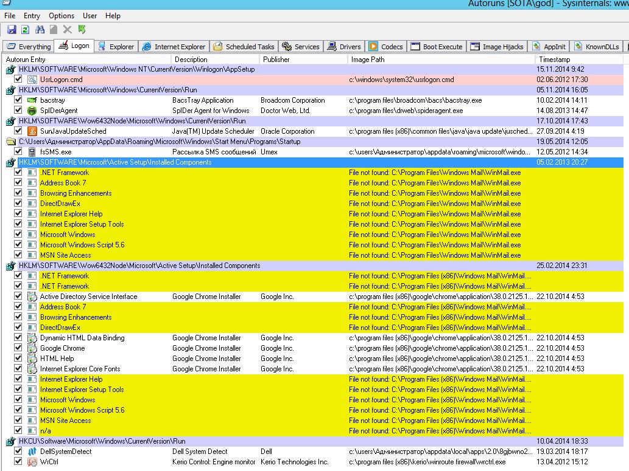Click the Save toolbar icon

[12, 29]
